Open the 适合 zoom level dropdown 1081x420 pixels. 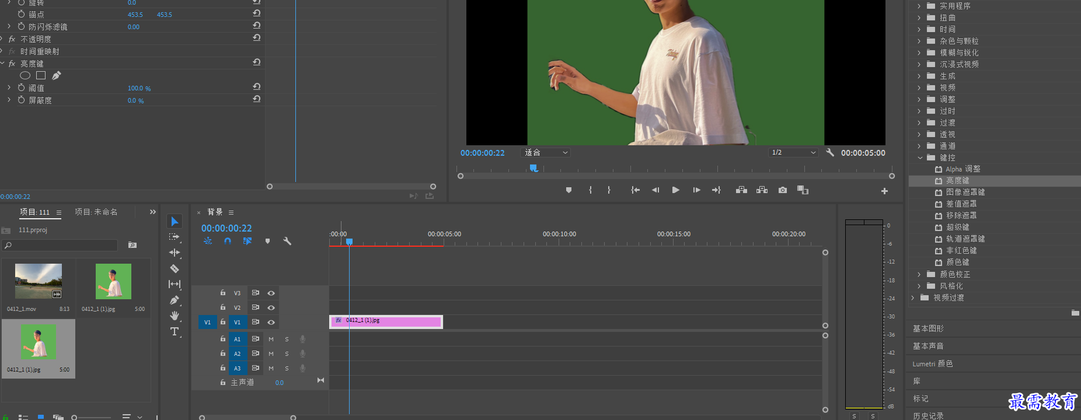pos(545,152)
